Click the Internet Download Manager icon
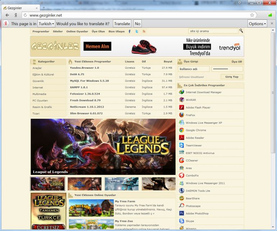The width and height of the screenshot is (277, 231). point(181,92)
